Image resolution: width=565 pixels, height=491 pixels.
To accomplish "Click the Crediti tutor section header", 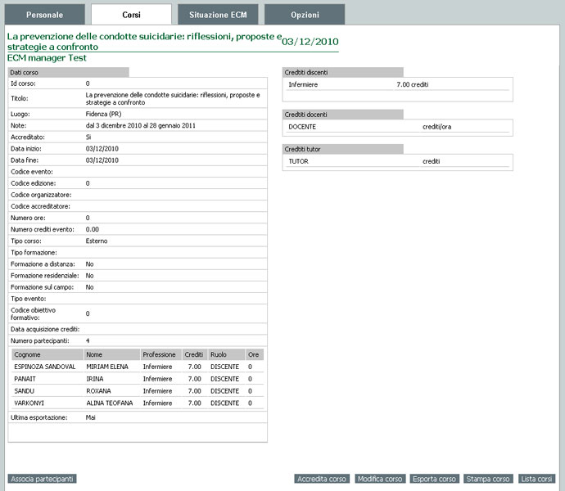I will [x=342, y=149].
